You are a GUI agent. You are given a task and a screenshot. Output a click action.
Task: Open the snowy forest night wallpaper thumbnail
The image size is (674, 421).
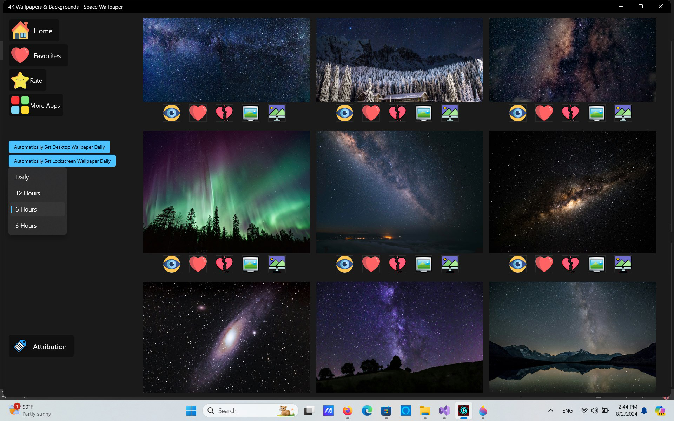399,60
